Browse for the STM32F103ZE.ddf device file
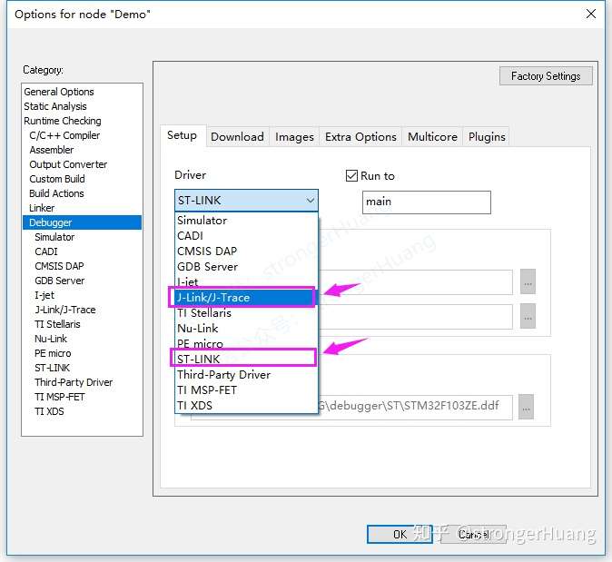This screenshot has width=612, height=562. (526, 407)
